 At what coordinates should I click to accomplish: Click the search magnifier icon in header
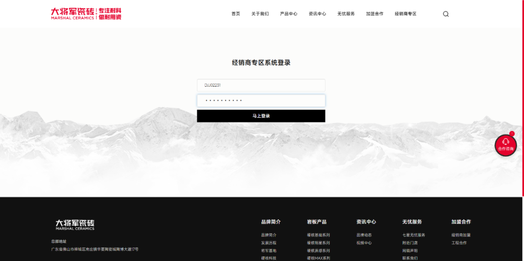click(x=445, y=14)
